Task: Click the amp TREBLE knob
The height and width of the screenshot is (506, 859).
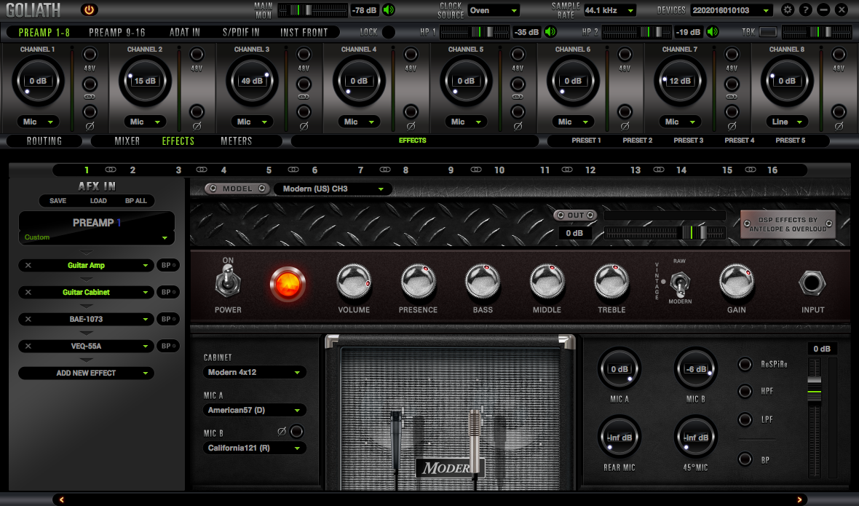Action: (x=611, y=282)
